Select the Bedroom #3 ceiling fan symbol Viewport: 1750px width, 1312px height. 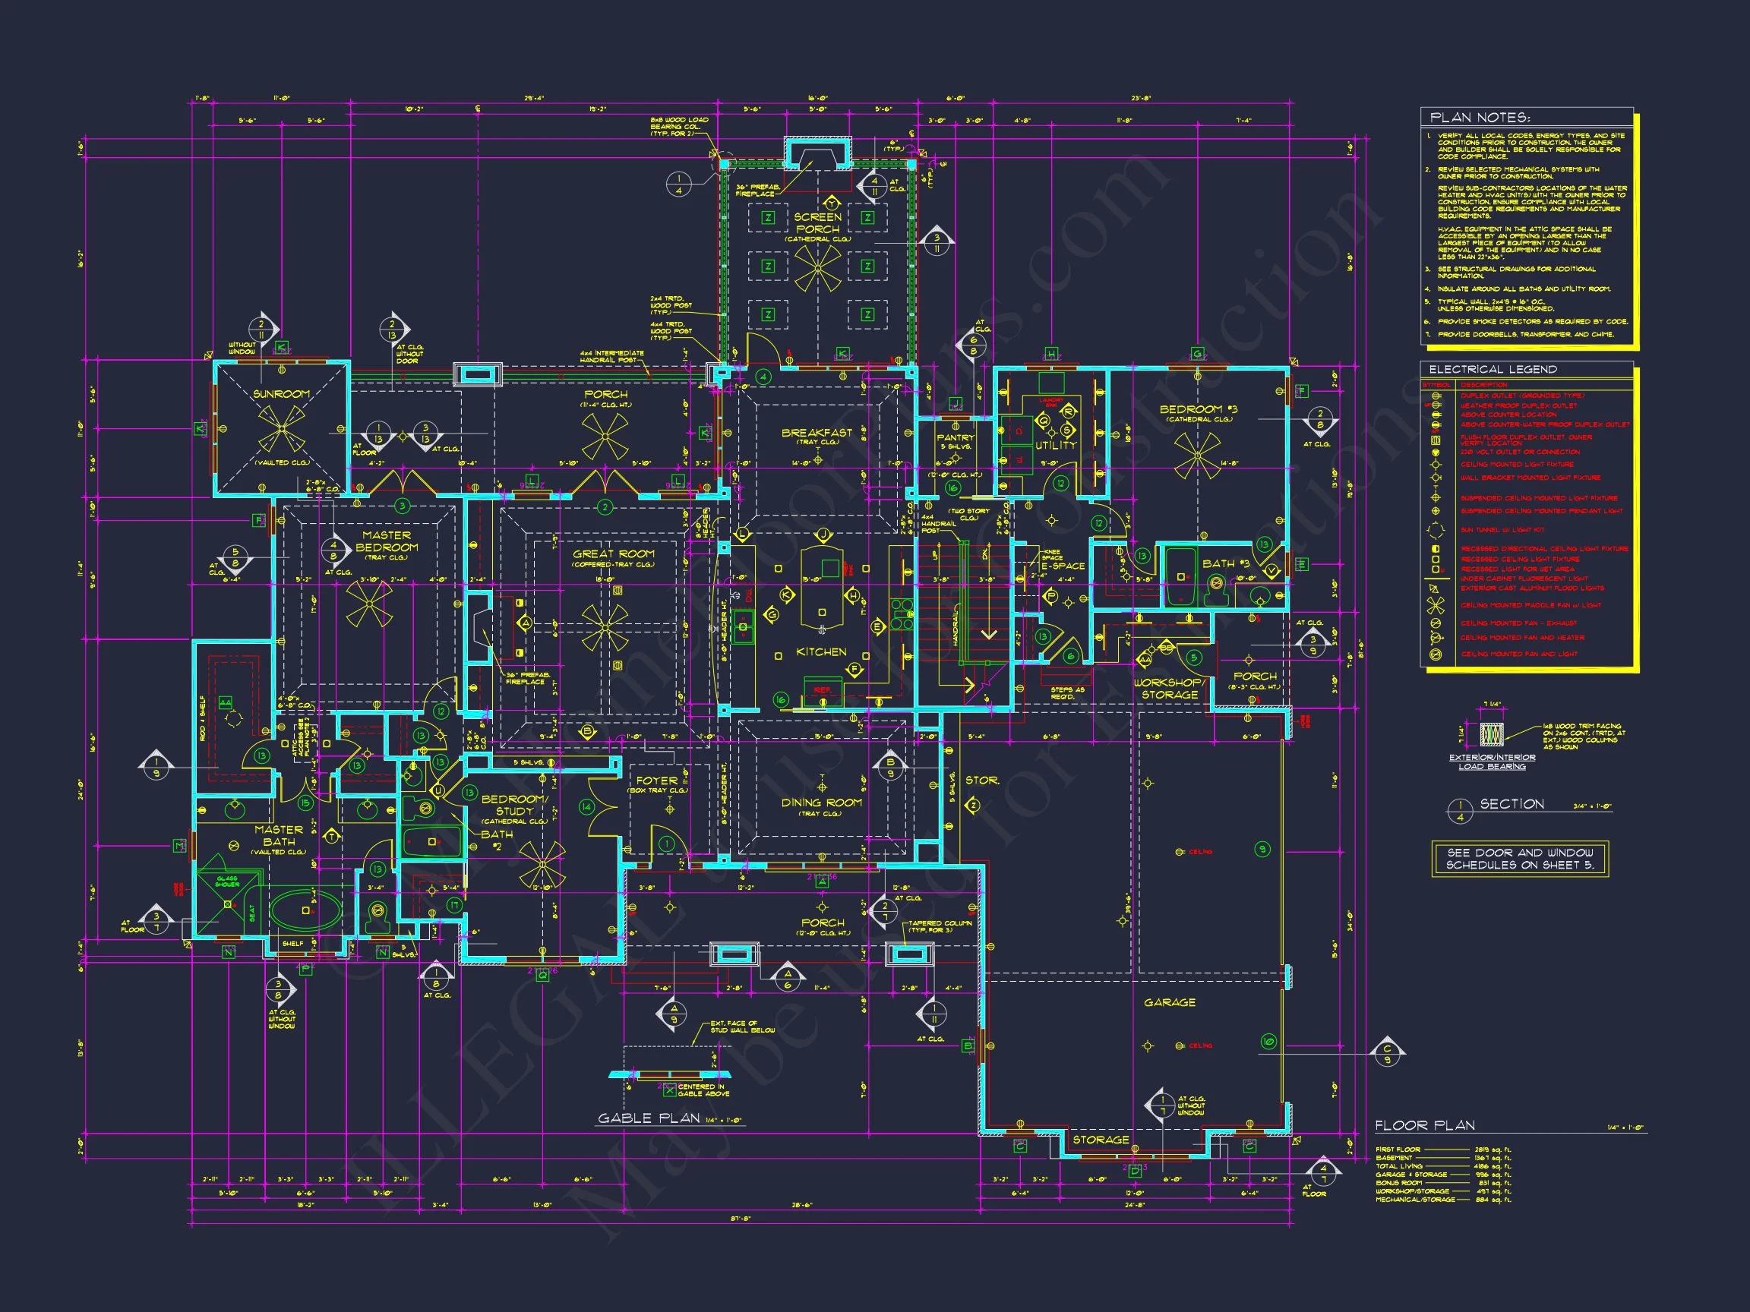pyautogui.click(x=1197, y=456)
